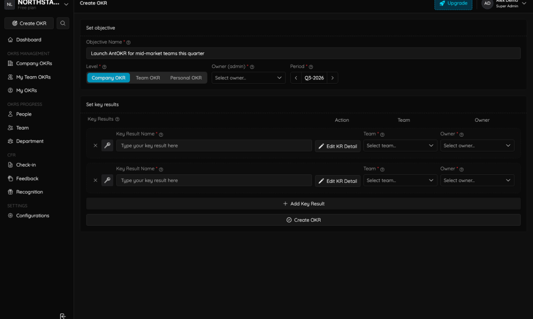Open the Owner (admin) Select owner dropdown
The width and height of the screenshot is (533, 319).
pyautogui.click(x=248, y=78)
